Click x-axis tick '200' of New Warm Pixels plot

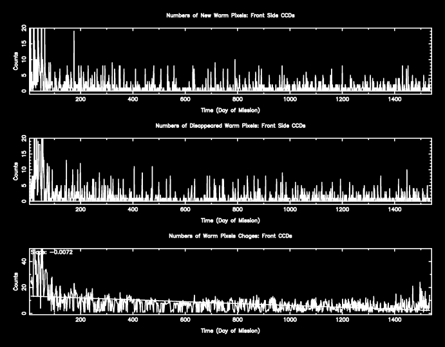[x=80, y=99]
